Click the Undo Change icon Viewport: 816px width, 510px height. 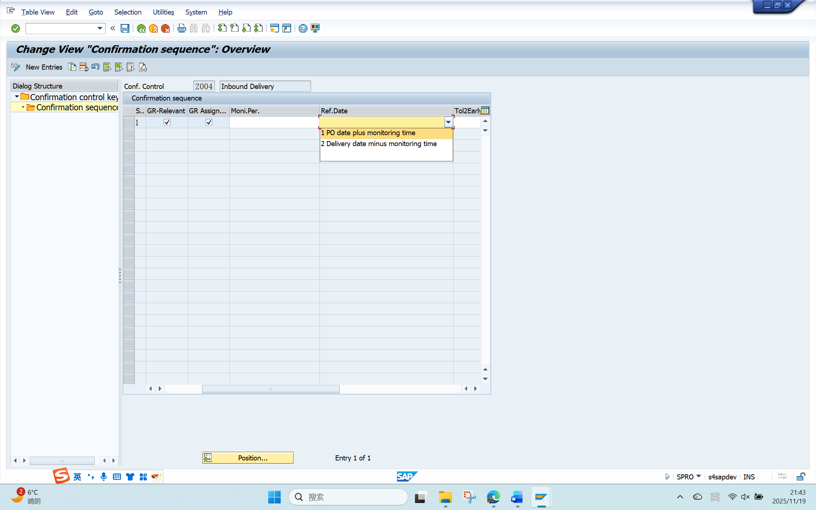point(95,67)
